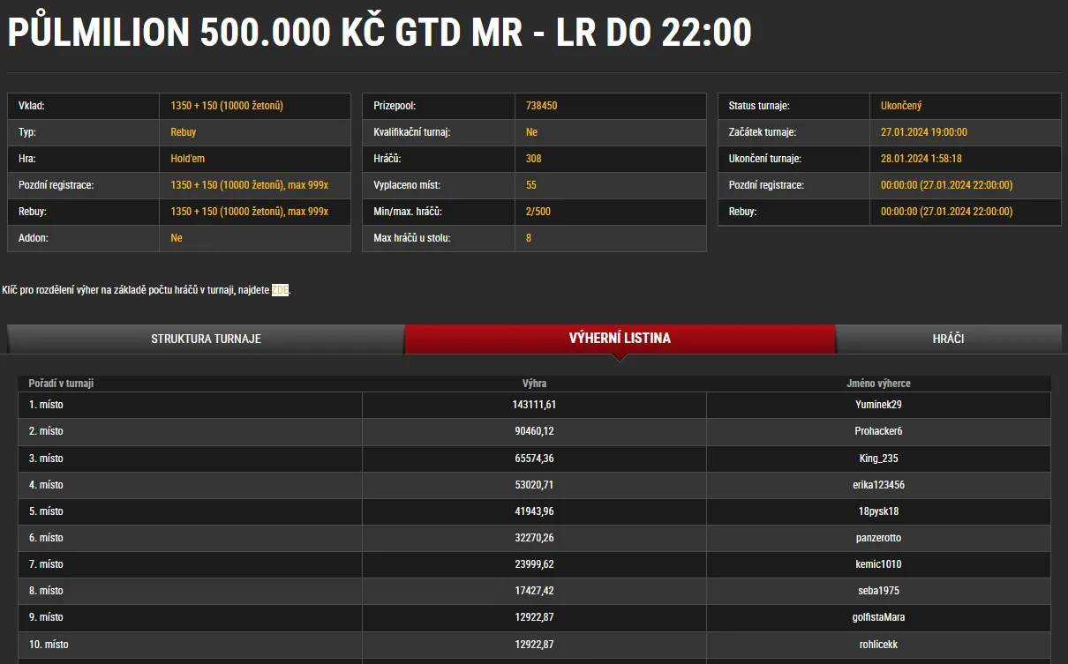Viewport: 1068px width, 664px height.
Task: Select the 10. místo row label
Action: coord(49,645)
